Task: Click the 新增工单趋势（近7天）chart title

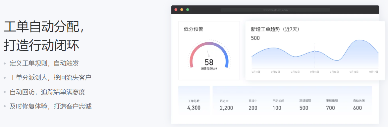Action: 276,29
